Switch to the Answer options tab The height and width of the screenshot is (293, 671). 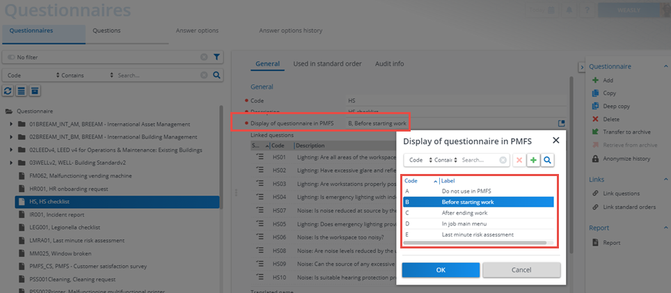pyautogui.click(x=199, y=31)
